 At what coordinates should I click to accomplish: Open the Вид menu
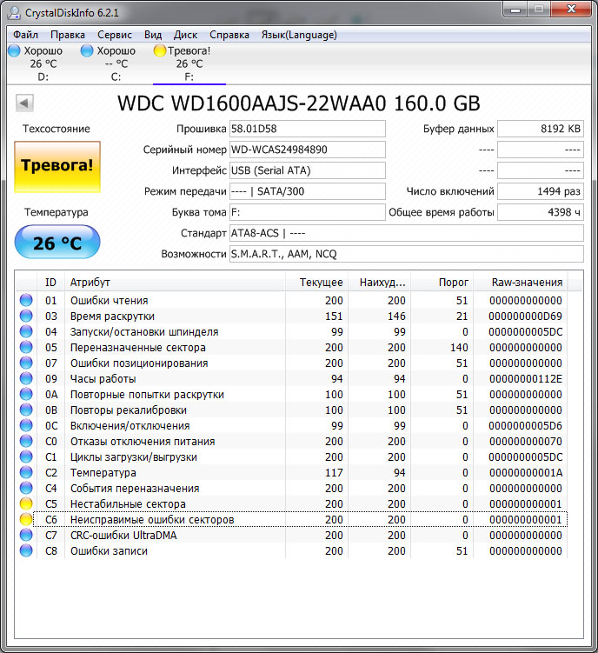[x=153, y=35]
